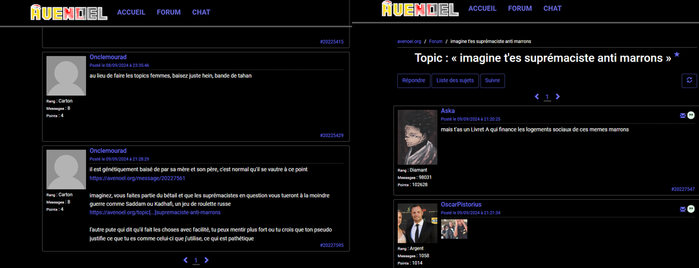Image resolution: width=699 pixels, height=268 pixels.
Task: Click OscarPistorius's avatar image
Action: pos(417,223)
